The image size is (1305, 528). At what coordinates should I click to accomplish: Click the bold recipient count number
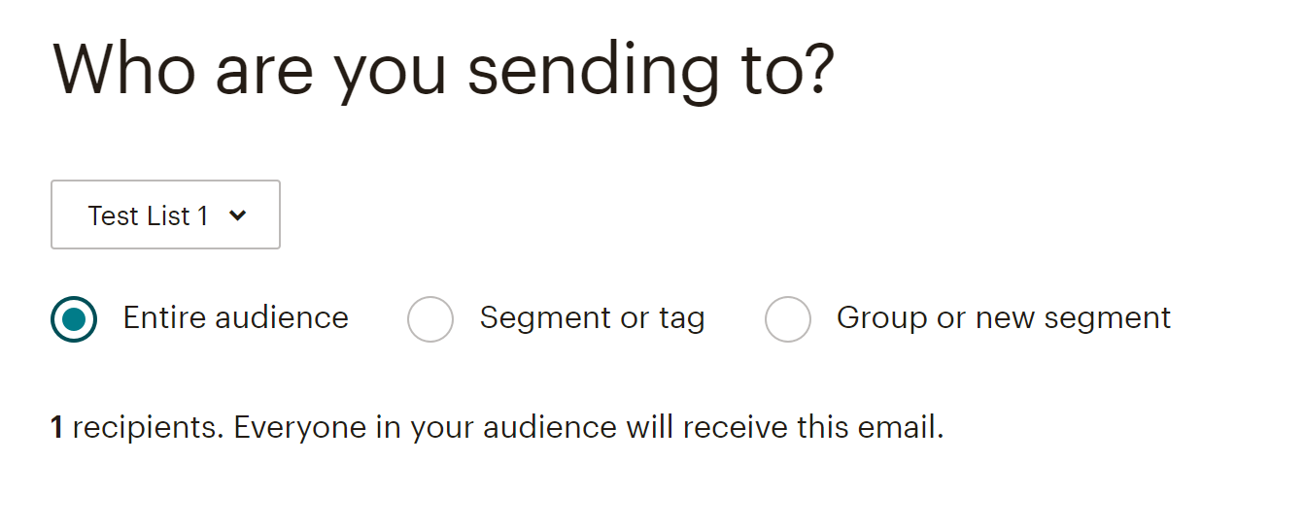point(56,428)
